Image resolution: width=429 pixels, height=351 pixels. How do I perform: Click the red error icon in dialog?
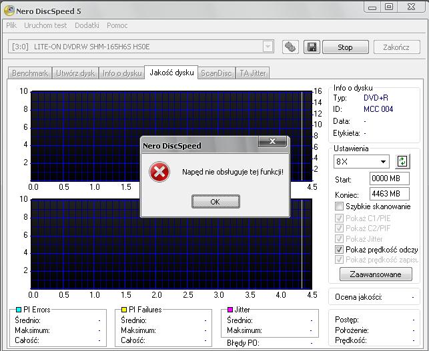[x=159, y=172]
